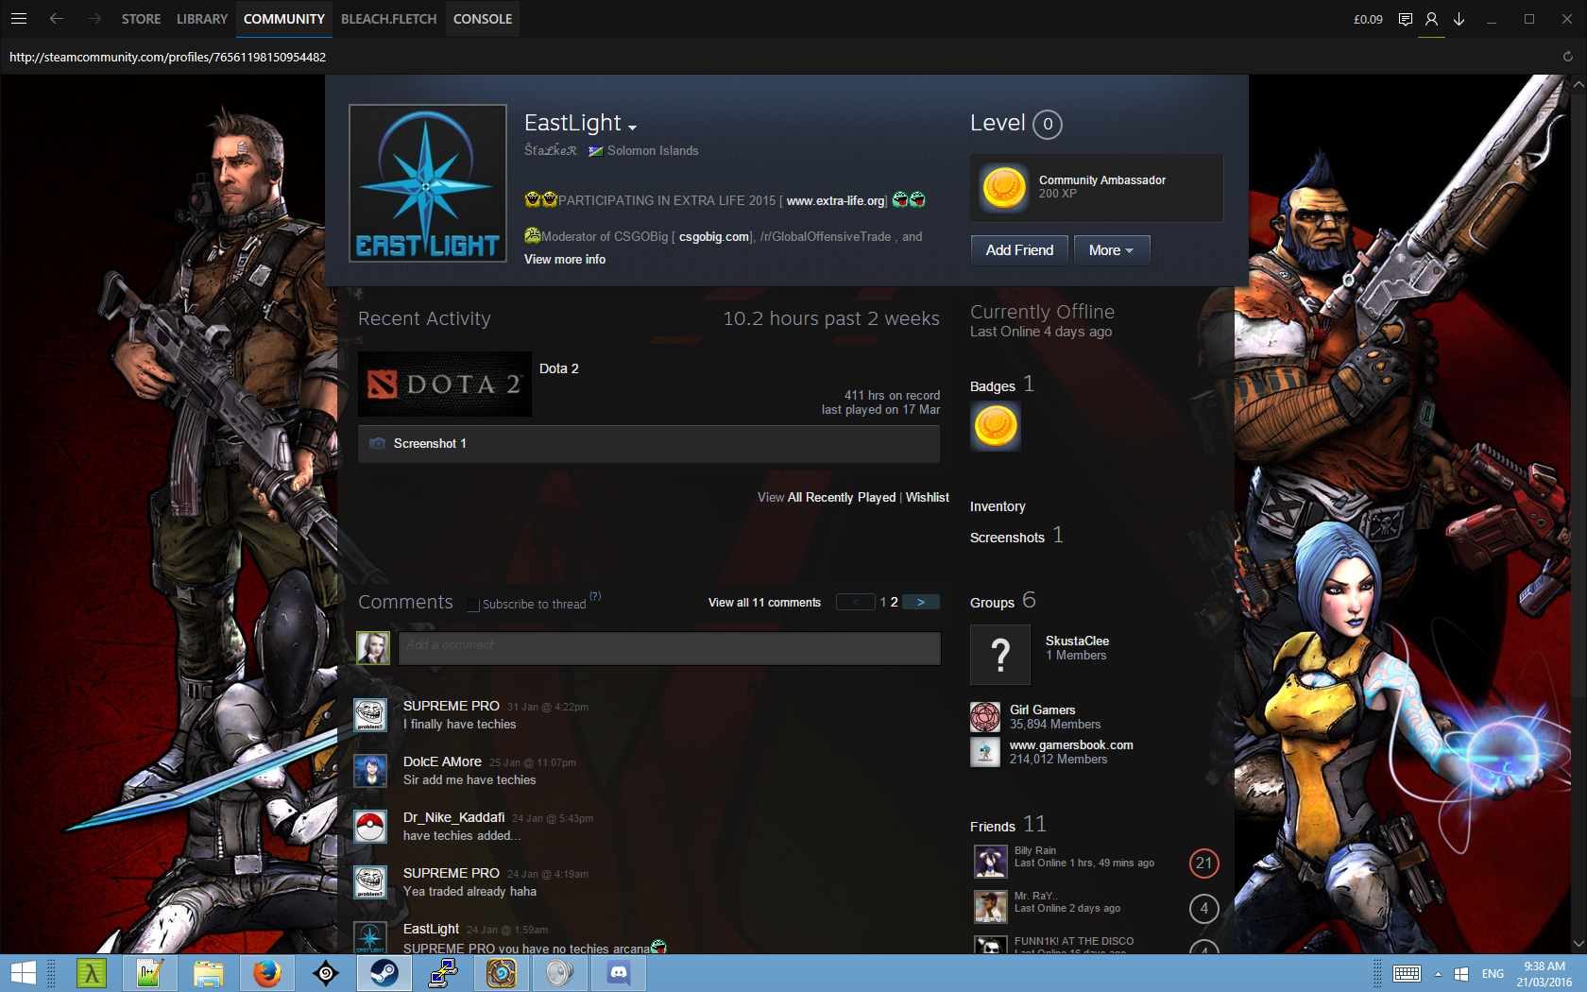
Task: Expand the EastLight name dropdown arrow
Action: click(x=632, y=127)
